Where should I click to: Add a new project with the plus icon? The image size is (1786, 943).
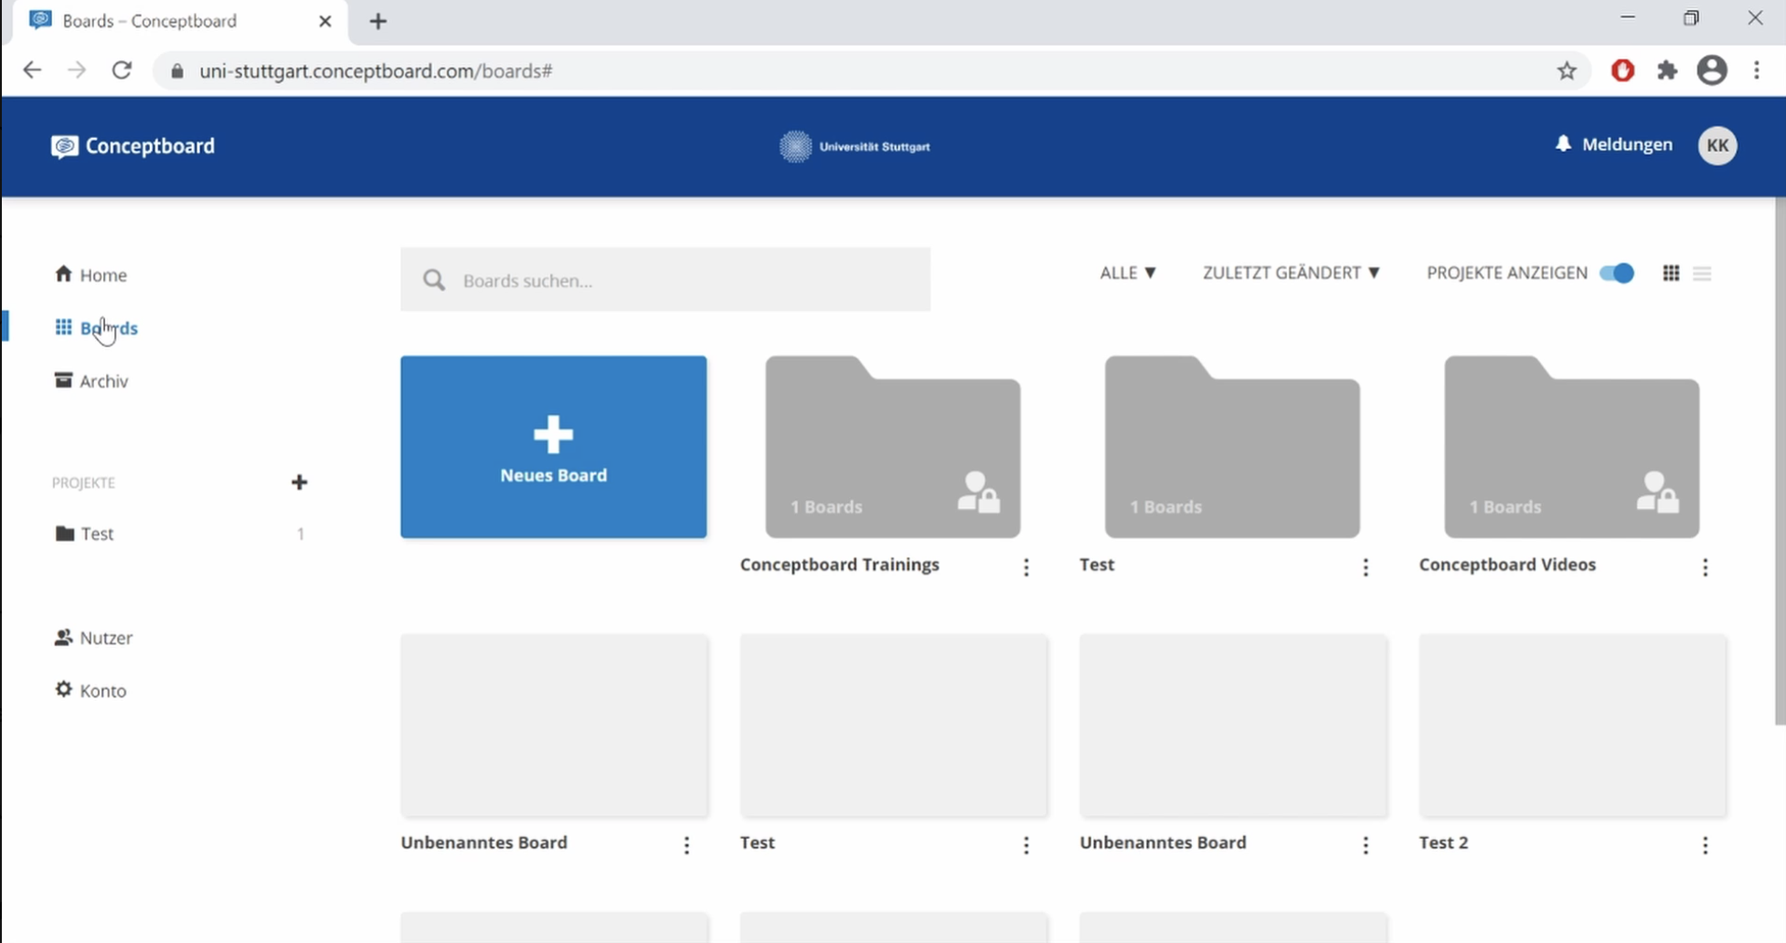[x=299, y=482]
